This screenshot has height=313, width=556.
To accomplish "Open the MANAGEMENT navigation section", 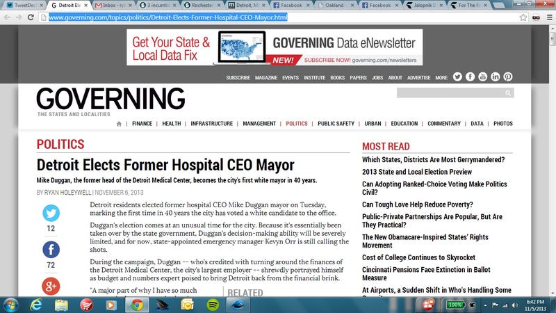I will 259,124.
